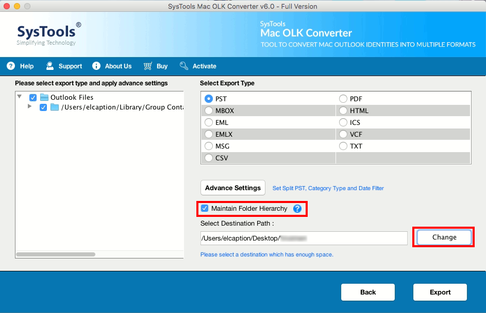Select the TXT export type
This screenshot has height=313, width=486.
point(343,146)
